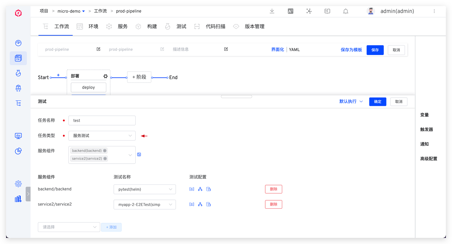Edit prod-pipeline name via the pencil icon
The height and width of the screenshot is (244, 452).
(98, 49)
